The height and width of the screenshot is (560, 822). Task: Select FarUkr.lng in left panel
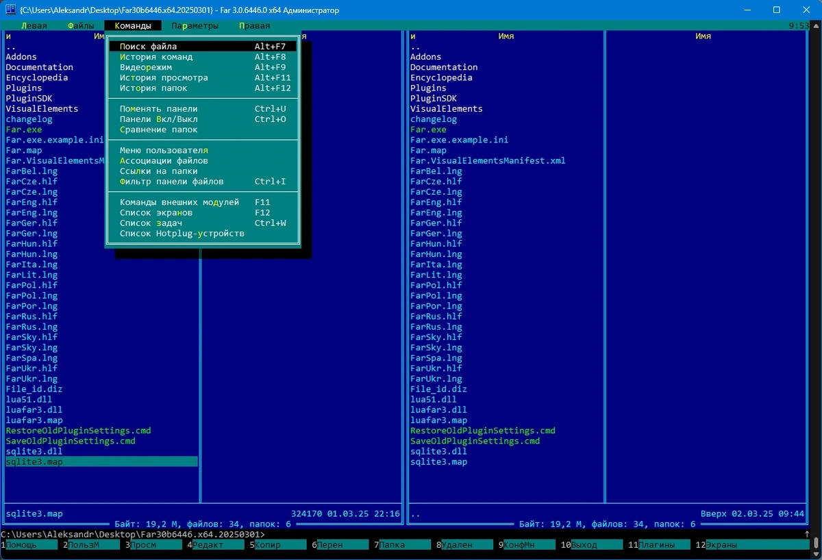[32, 378]
